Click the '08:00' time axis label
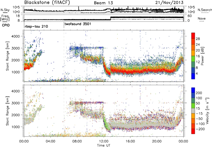The image size is (212, 147). [x=77, y=141]
